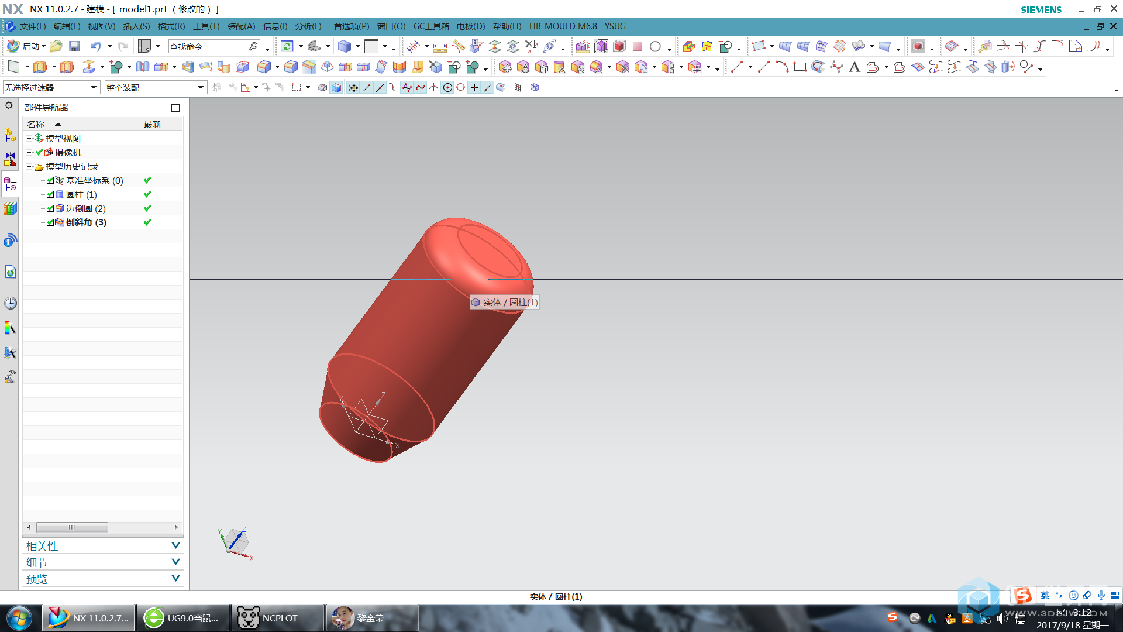Image resolution: width=1123 pixels, height=632 pixels.
Task: Expand the 模型视图 tree node
Action: click(29, 139)
